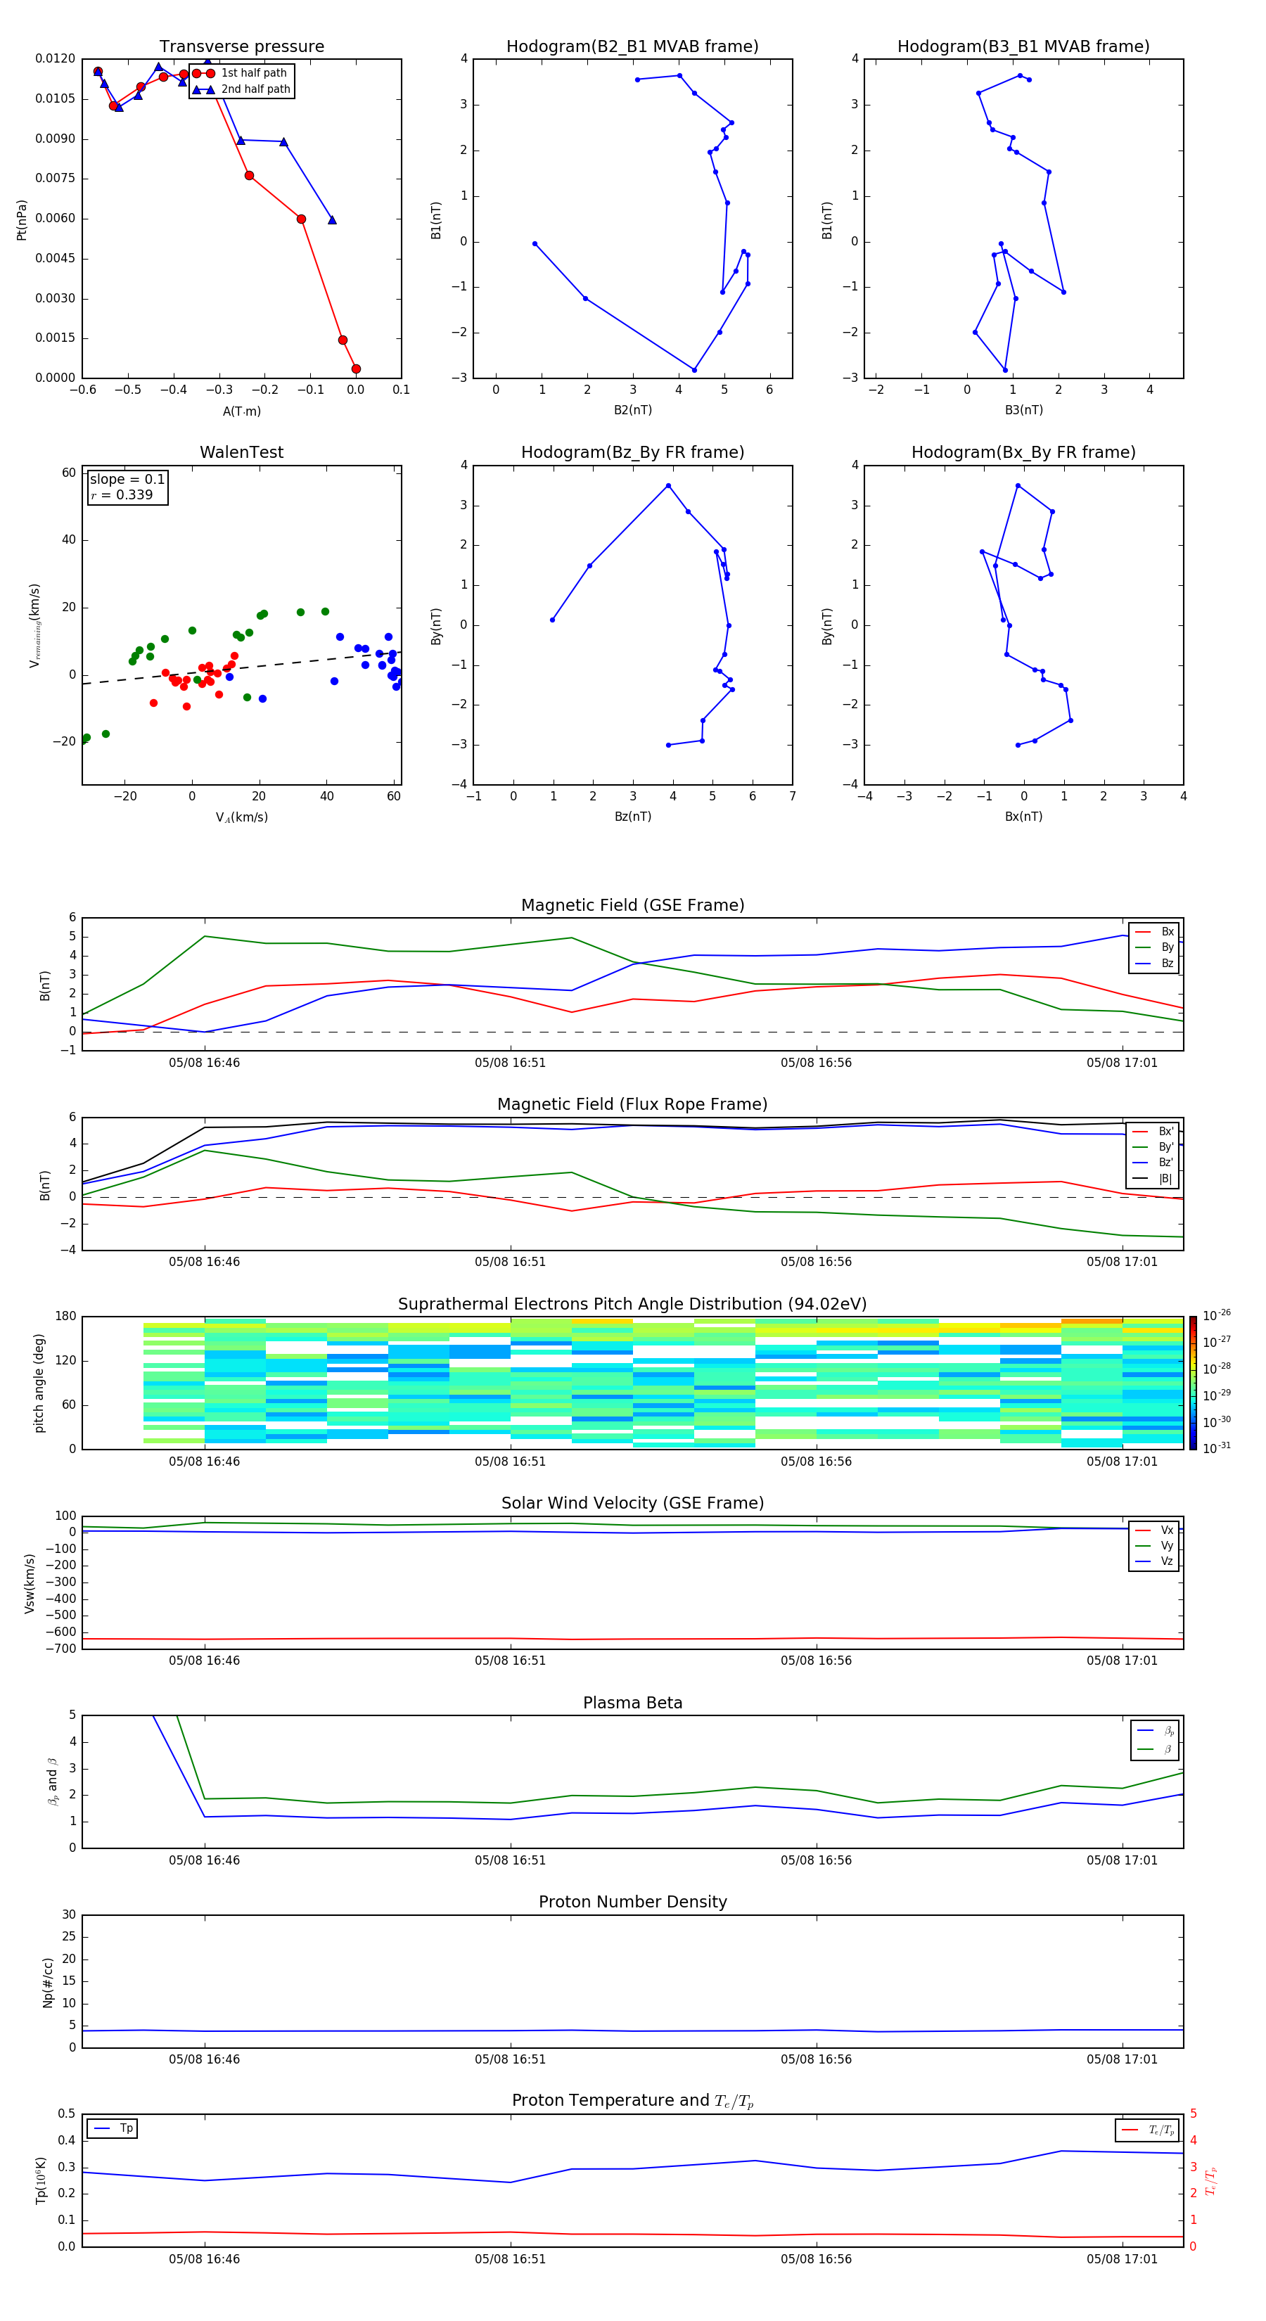This screenshot has width=1266, height=2321.
Task: Select the Tp legend entry
Action: tap(113, 2128)
